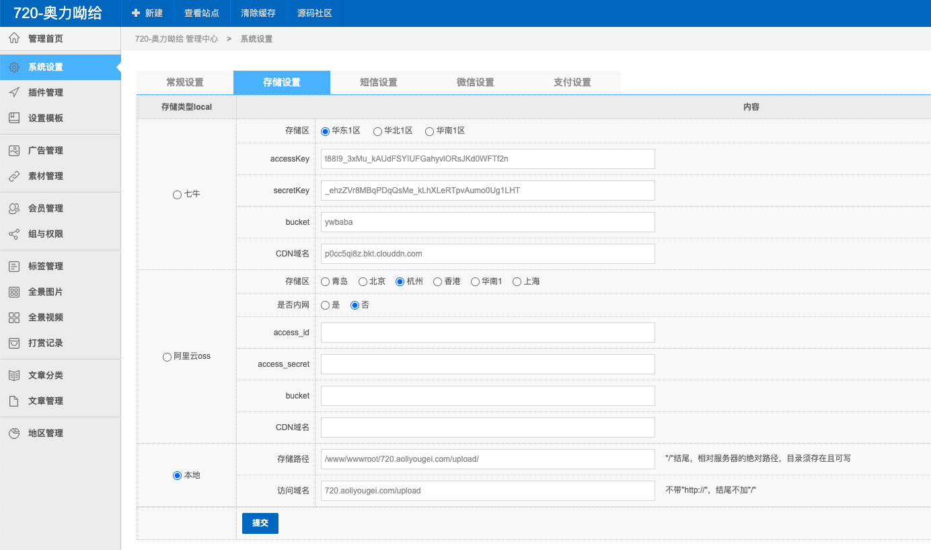Image resolution: width=931 pixels, height=550 pixels.
Task: Click the 系统设置 breadcrumb text
Action: click(256, 39)
